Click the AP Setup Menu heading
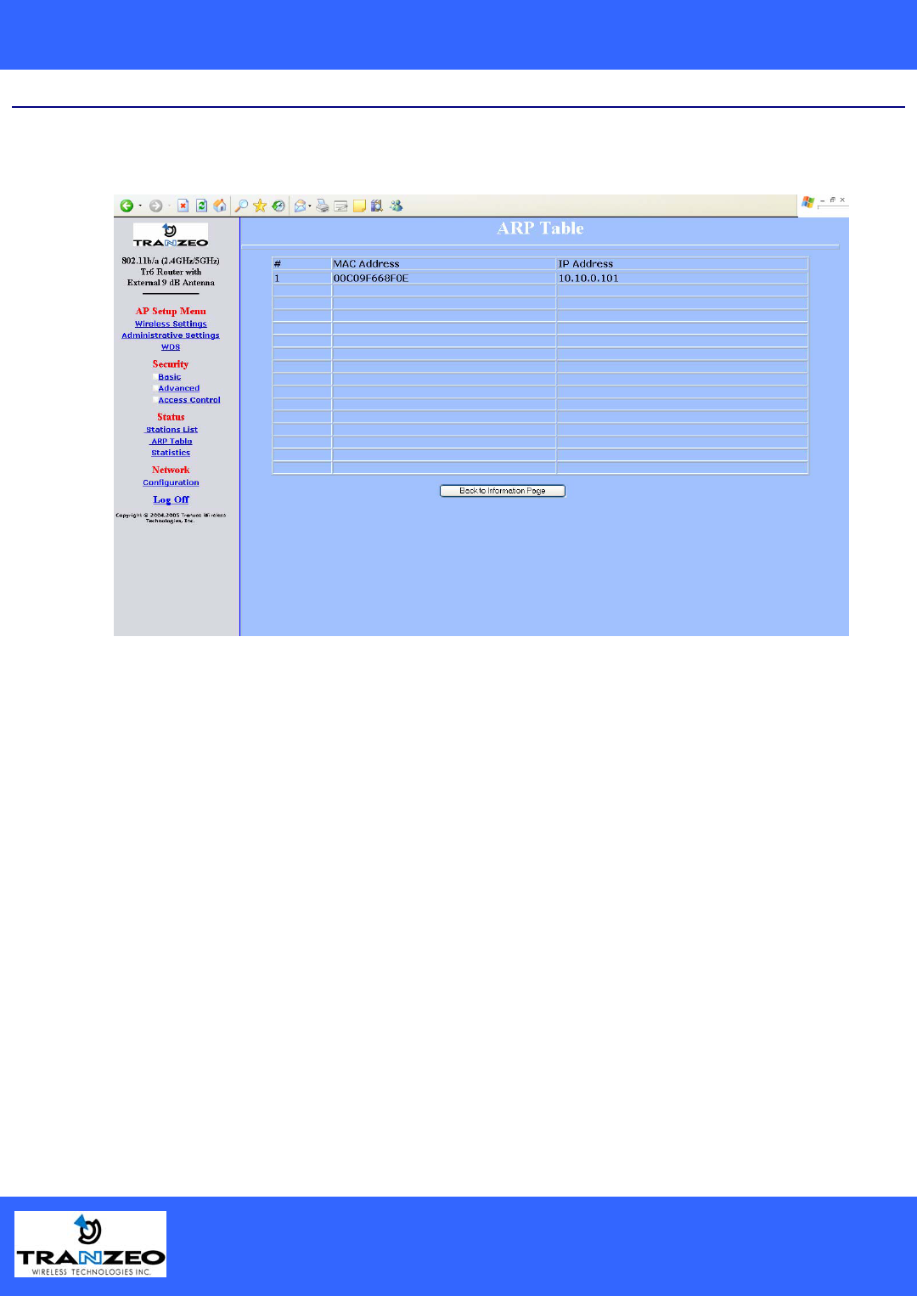917x1296 pixels. pos(171,311)
